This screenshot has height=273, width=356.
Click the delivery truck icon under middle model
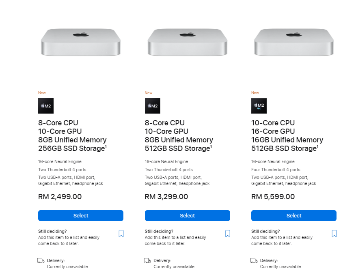click(147, 260)
